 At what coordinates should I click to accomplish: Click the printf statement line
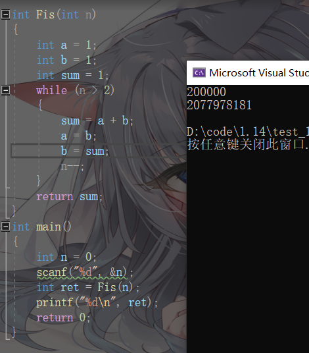(97, 302)
